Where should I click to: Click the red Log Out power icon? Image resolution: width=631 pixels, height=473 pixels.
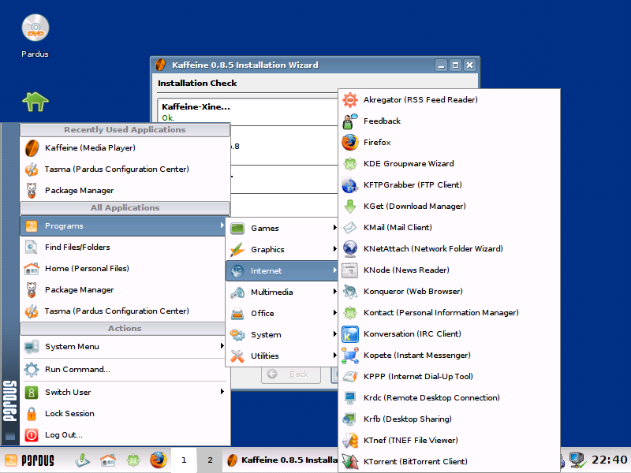coord(32,435)
